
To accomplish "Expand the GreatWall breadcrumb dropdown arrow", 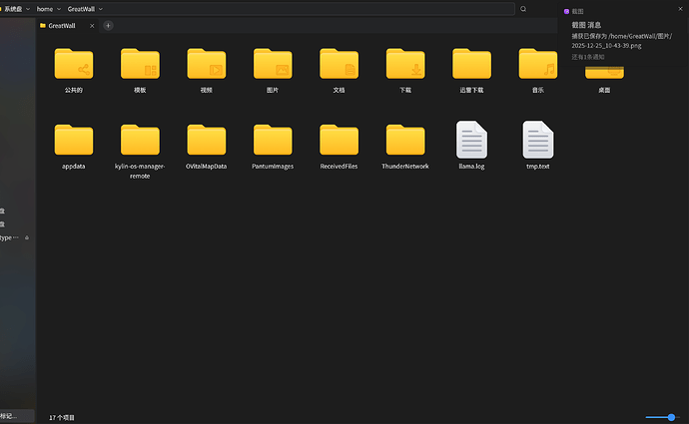I will (x=101, y=9).
